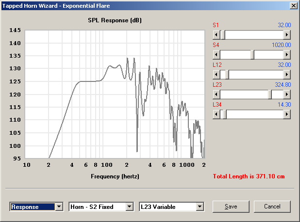Click the L34 slider left arrow
The height and width of the screenshot is (222, 300).
pos(217,114)
